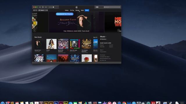The height and width of the screenshot is (104, 186).
Task: Click the back navigation arrow
Action: click(x=34, y=10)
